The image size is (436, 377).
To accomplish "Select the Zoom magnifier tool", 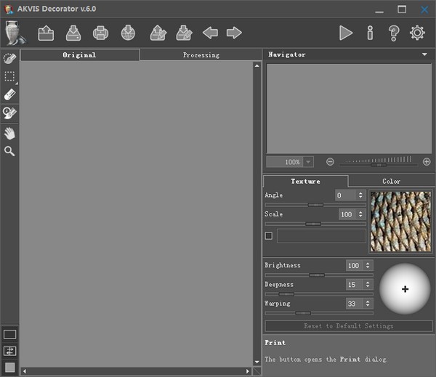I will (x=9, y=151).
